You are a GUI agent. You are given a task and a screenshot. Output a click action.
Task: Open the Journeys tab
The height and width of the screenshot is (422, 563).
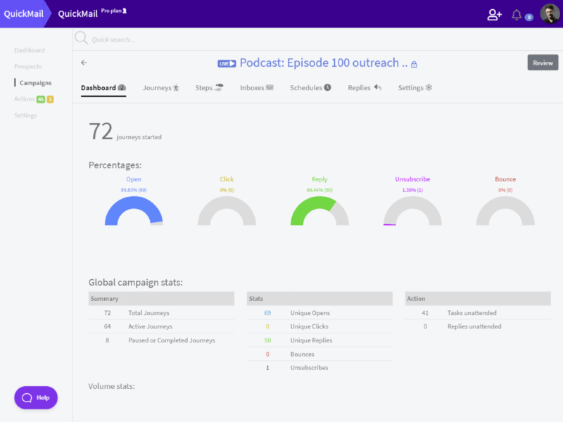(161, 88)
